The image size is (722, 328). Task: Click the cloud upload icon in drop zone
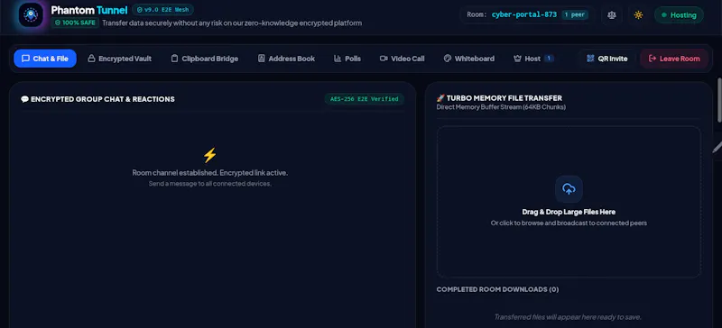pyautogui.click(x=569, y=188)
